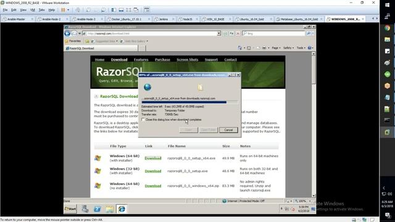Click Internet Explorer Back button

pyautogui.click(x=67, y=33)
